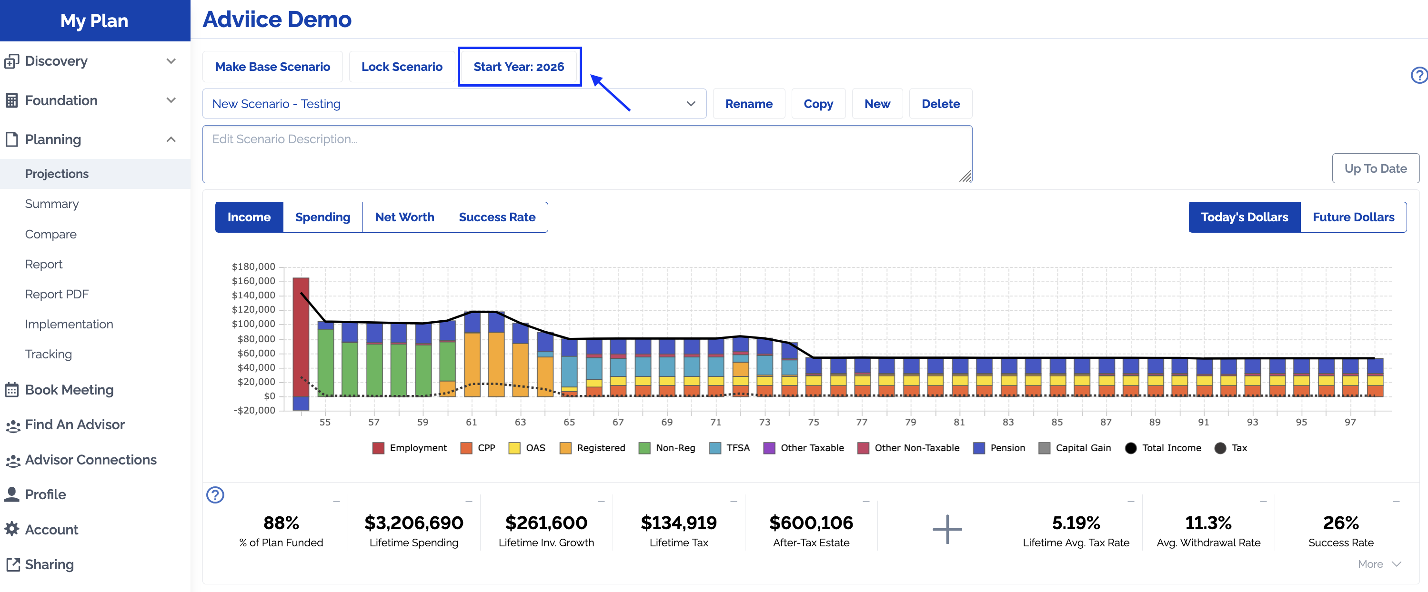The image size is (1428, 592).
Task: Select Today's Dollars view
Action: (1244, 217)
